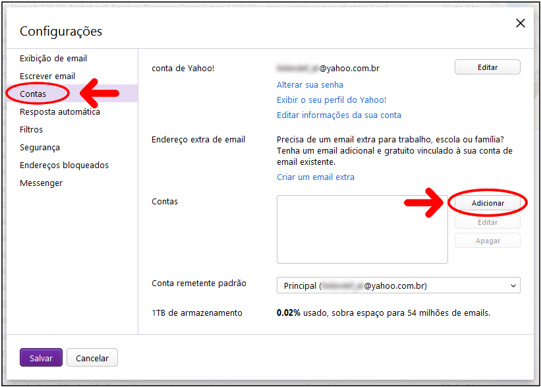Click the empty Contas list box
The width and height of the screenshot is (541, 387).
pos(362,229)
